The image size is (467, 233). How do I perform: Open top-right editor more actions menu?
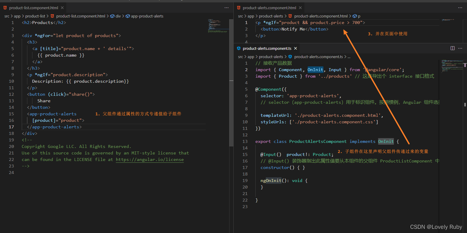click(x=460, y=8)
